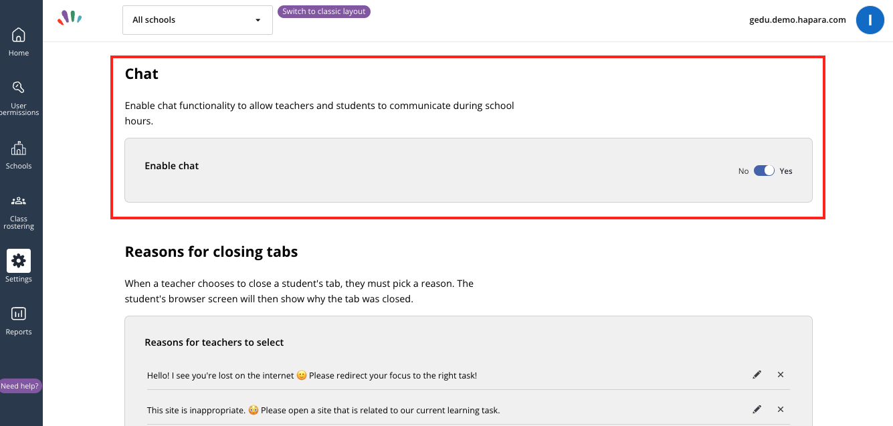The width and height of the screenshot is (893, 426).
Task: Set Enable chat to Yes label
Action: [786, 171]
